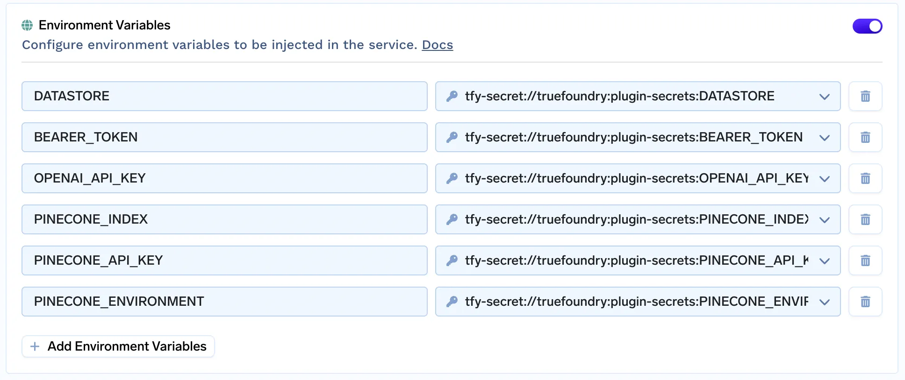This screenshot has width=905, height=380.
Task: Expand PINECONE_API_KEY secret selector
Action: point(824,261)
